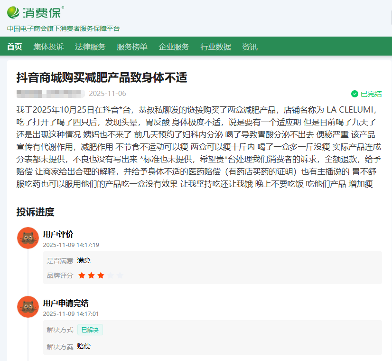
Task: Select the first orange star in 品牌评分
Action: point(82,275)
